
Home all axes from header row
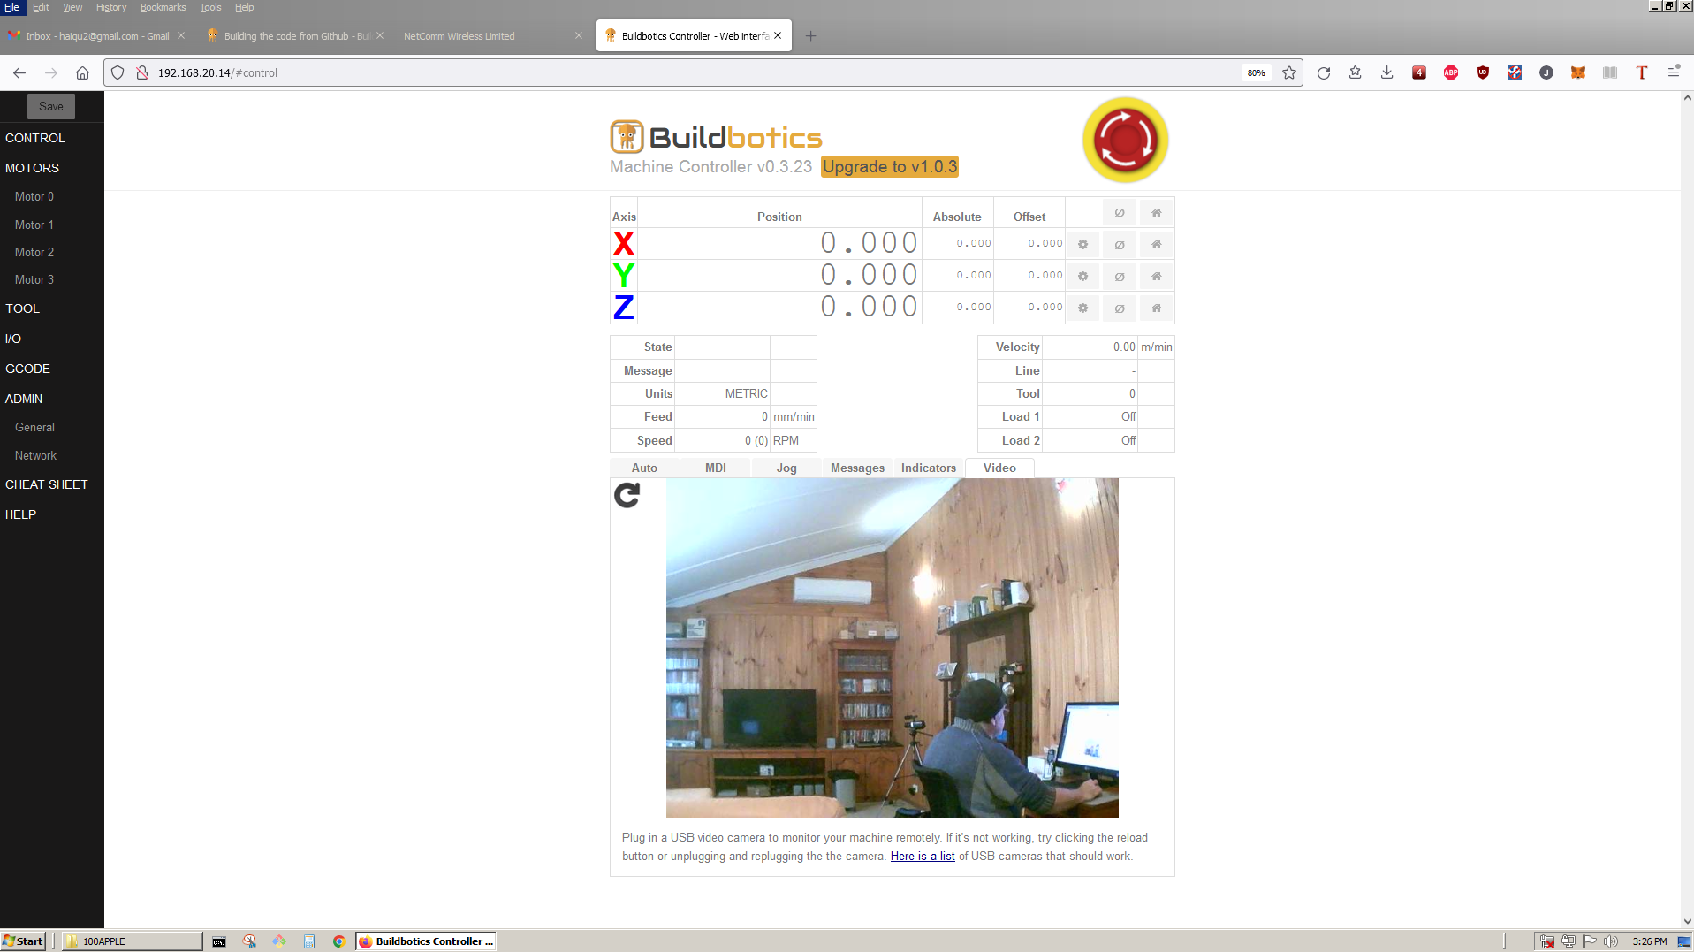coord(1156,213)
